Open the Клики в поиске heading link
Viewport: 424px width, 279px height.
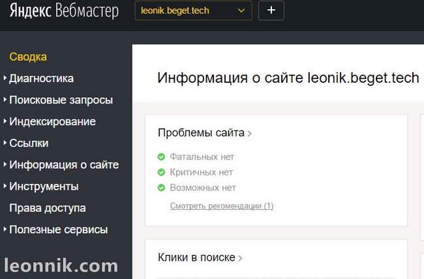pyautogui.click(x=196, y=257)
